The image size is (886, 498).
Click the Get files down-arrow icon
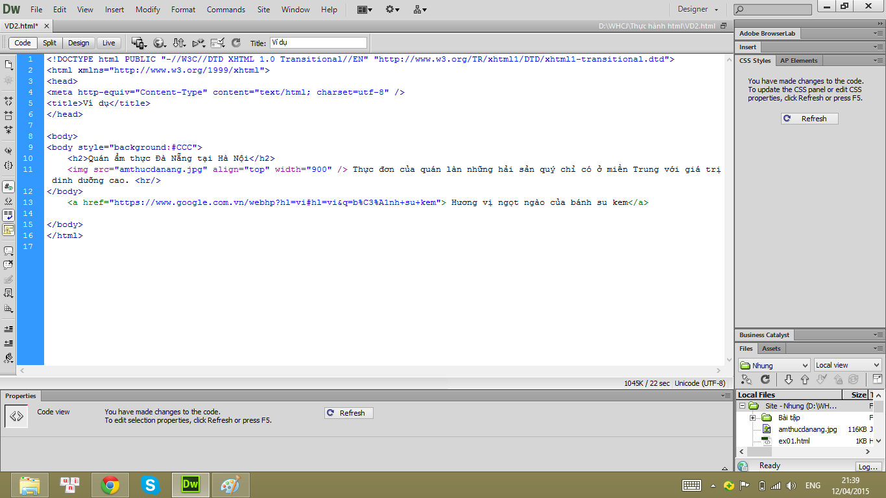coord(789,380)
